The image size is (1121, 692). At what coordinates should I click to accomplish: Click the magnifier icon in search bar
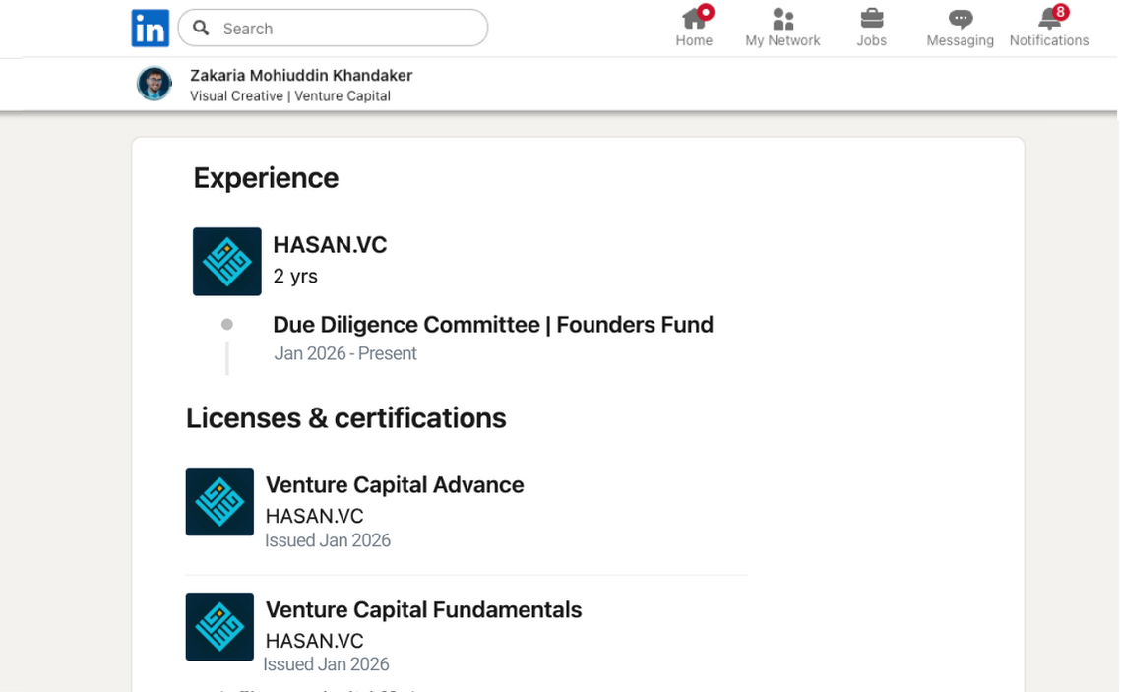click(202, 29)
